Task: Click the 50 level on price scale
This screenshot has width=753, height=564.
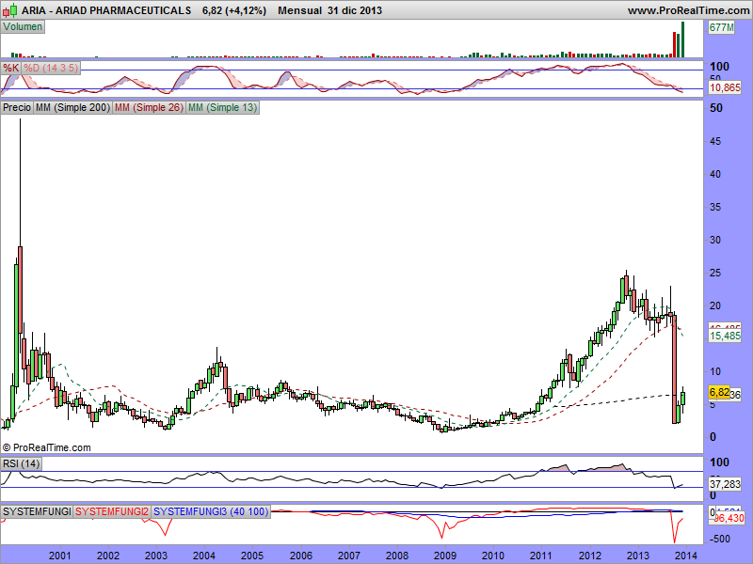Action: (x=715, y=108)
